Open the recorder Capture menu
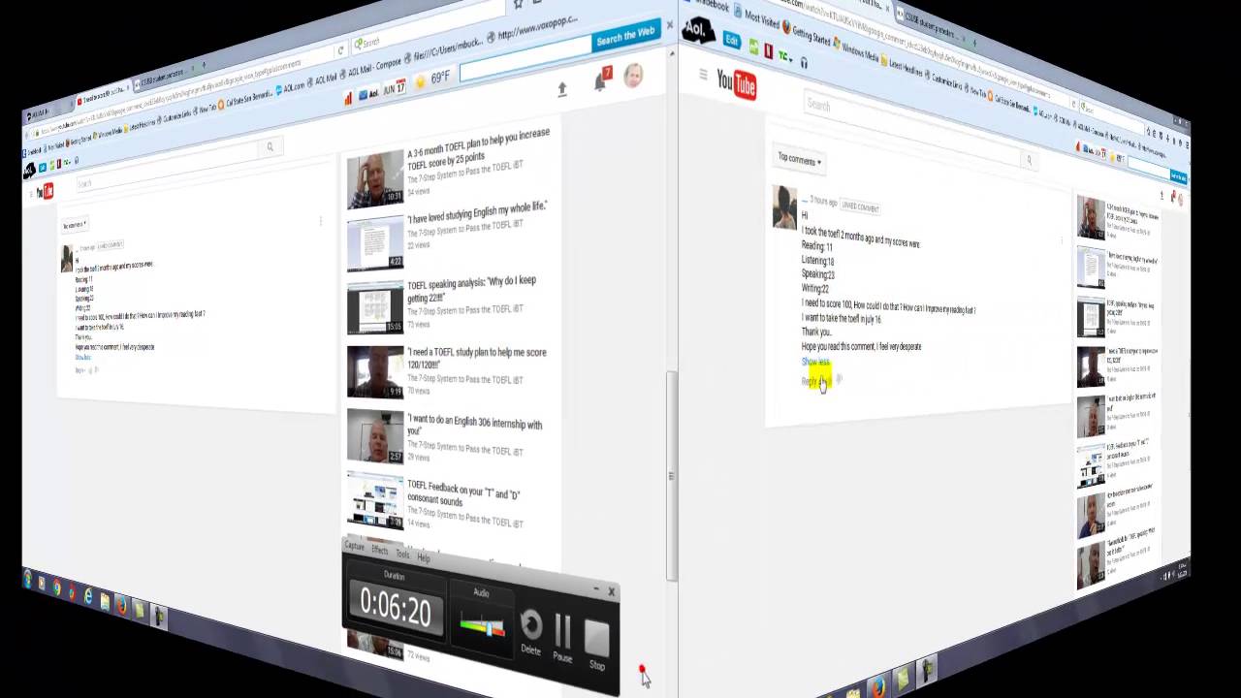This screenshot has height=698, width=1241. coord(355,547)
